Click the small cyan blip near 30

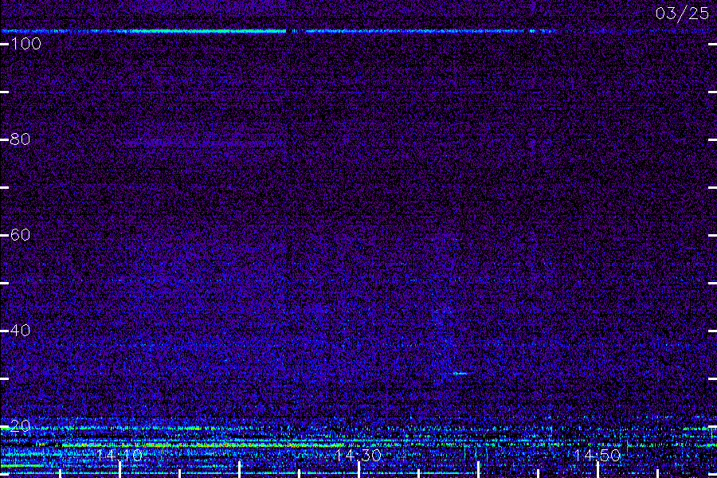pos(460,374)
